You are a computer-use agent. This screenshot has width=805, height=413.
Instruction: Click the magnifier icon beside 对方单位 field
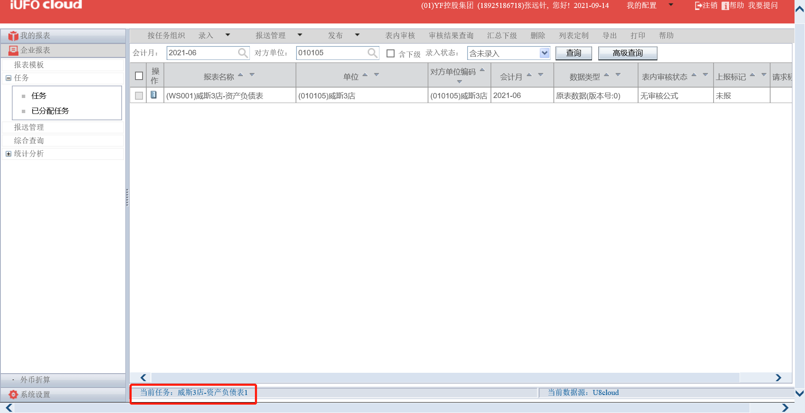(x=372, y=53)
